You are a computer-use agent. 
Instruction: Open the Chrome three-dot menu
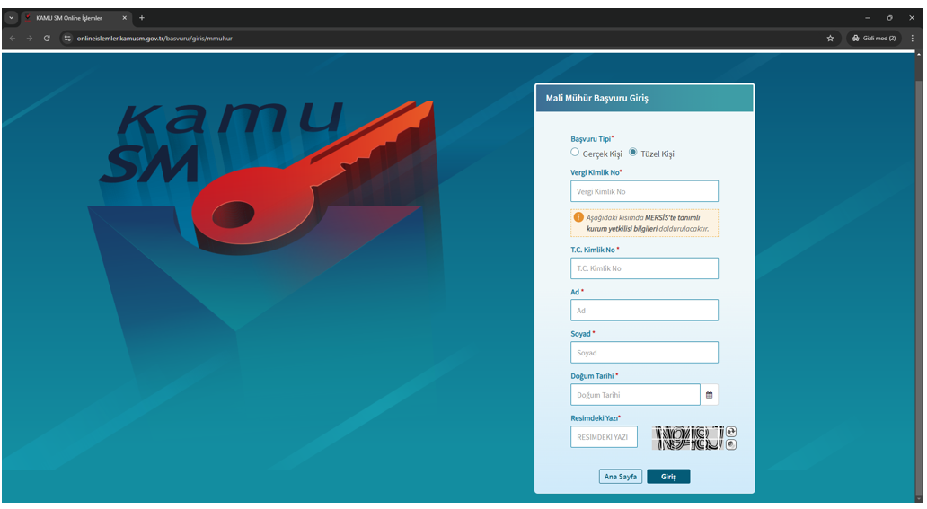tap(912, 39)
